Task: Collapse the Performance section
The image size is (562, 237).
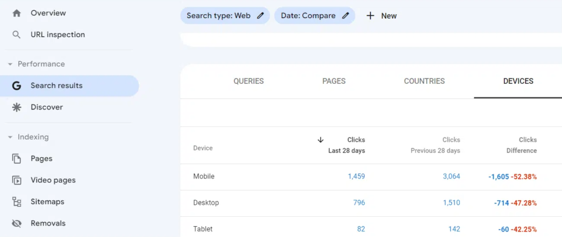Action: pos(10,64)
